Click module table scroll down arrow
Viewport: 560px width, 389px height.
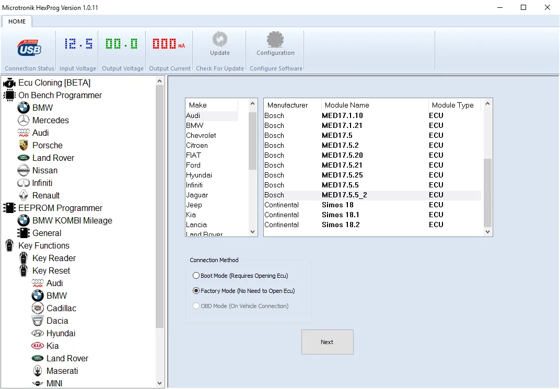pyautogui.click(x=487, y=232)
